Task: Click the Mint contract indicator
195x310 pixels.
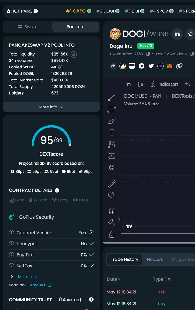Action: [x=16, y=200]
